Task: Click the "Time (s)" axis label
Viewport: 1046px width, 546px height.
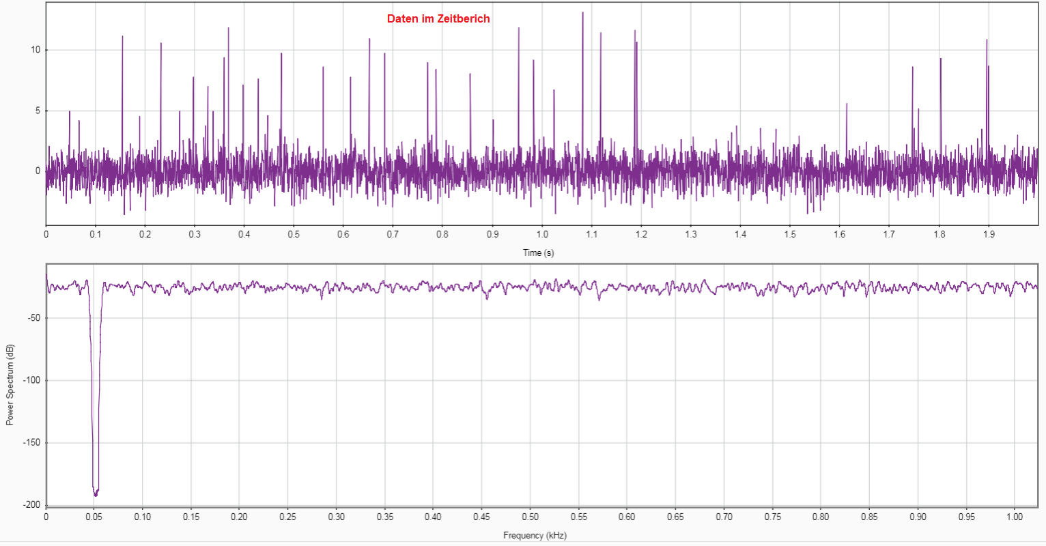Action: (539, 253)
